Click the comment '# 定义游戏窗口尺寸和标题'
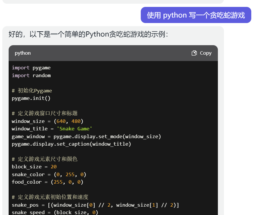 (45, 113)
